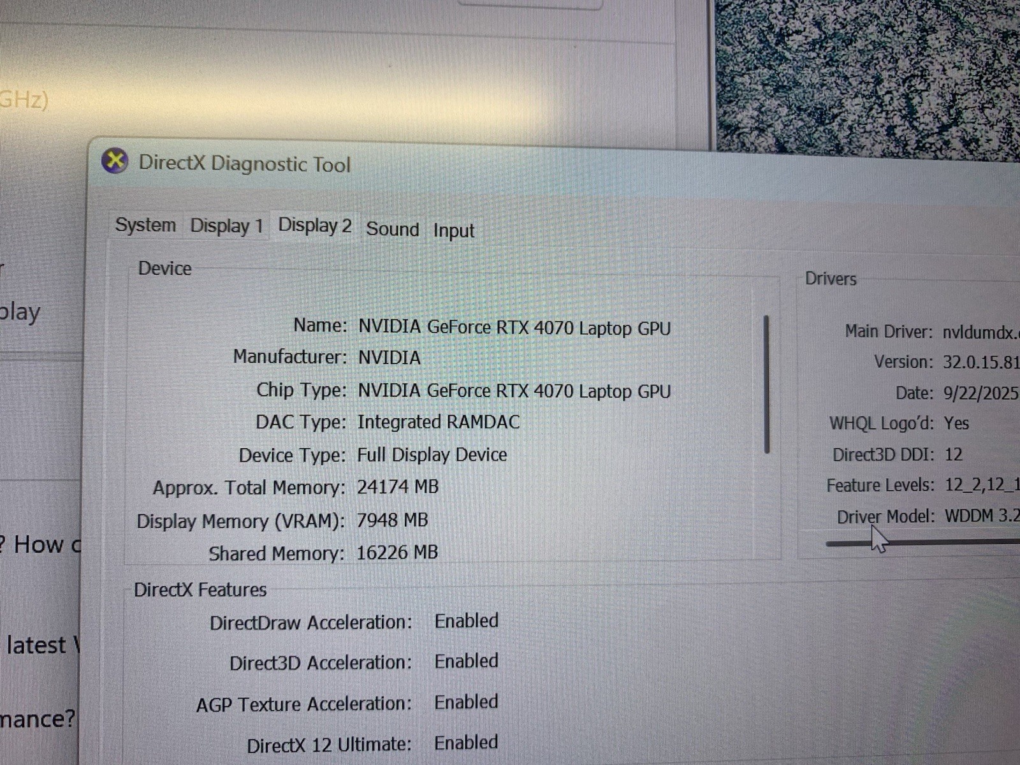Click the Main Driver nvldumdx value

(x=981, y=332)
